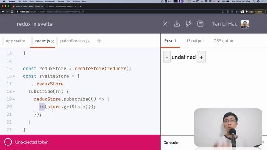The height and width of the screenshot is (150, 267).
Task: Click the Chrome address bar URL
Action: 52,12
